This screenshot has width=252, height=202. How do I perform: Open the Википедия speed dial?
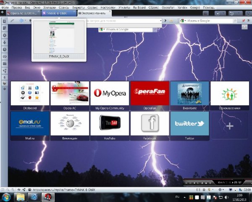pos(70,126)
